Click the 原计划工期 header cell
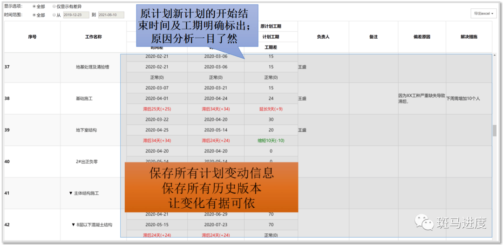Screen dimensions: 503x245 (x=271, y=26)
